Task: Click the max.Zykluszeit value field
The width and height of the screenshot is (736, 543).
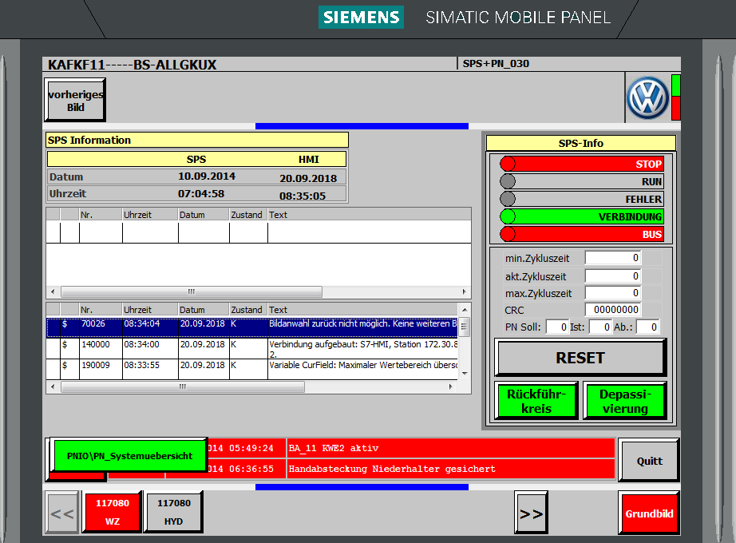Action: point(613,292)
